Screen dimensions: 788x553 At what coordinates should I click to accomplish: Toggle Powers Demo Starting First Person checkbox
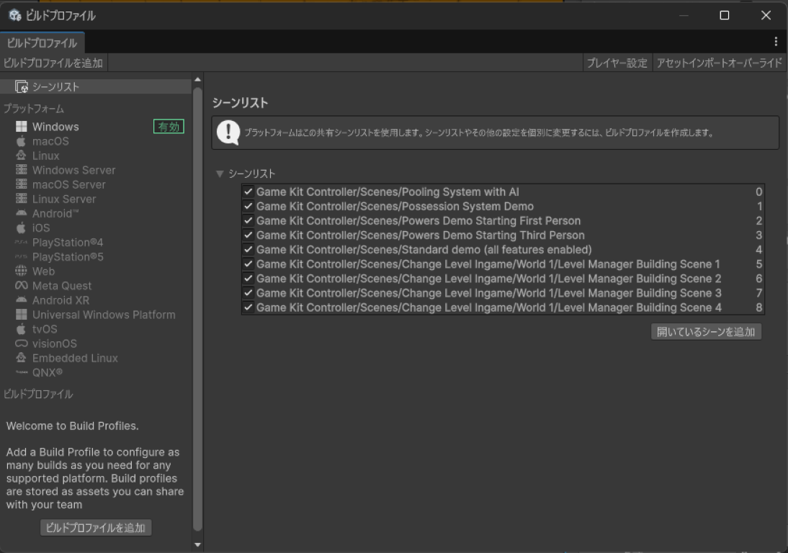tap(248, 220)
